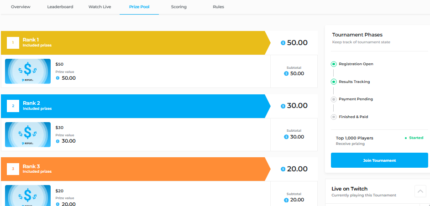Click the Rank 2 number badge
This screenshot has height=206, width=430.
pyautogui.click(x=13, y=106)
